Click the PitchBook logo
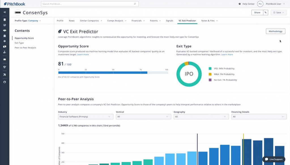Viewport: 290px width, 165px height. click(14, 4)
